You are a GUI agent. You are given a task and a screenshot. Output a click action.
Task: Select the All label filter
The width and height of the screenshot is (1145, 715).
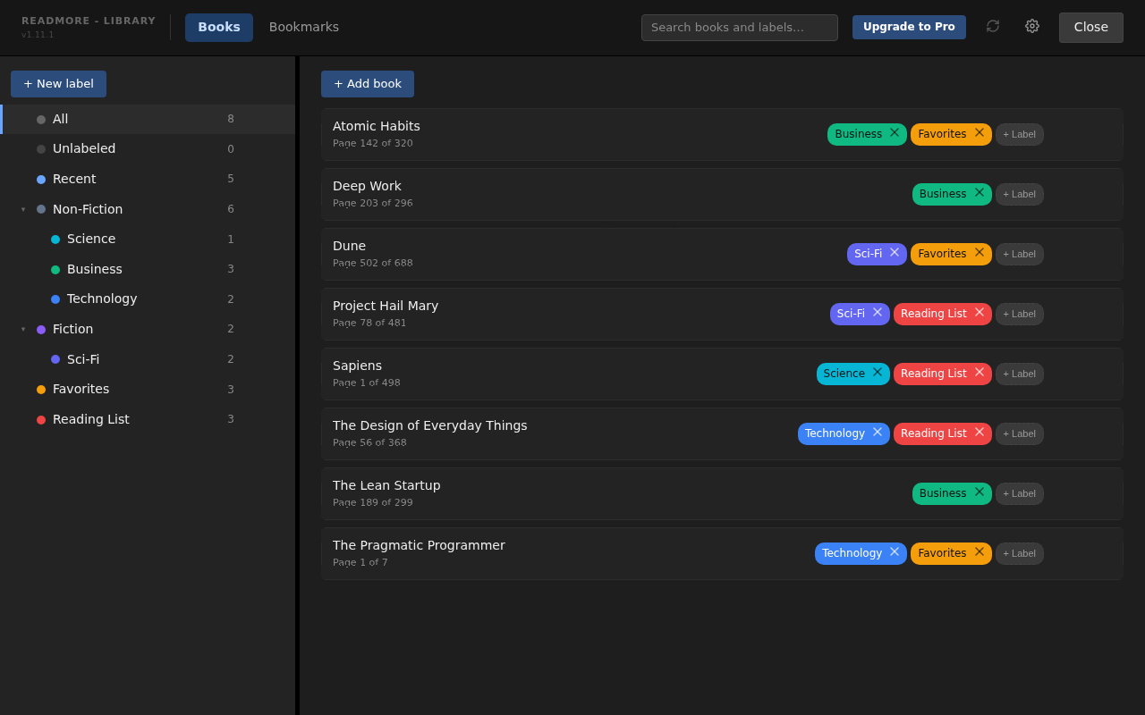pyautogui.click(x=148, y=119)
